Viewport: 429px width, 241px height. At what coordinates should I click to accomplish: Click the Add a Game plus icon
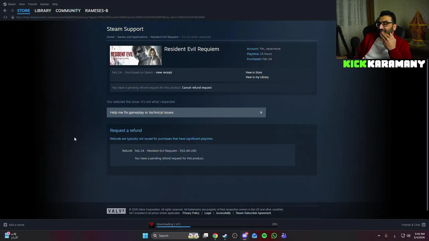pyautogui.click(x=5, y=225)
